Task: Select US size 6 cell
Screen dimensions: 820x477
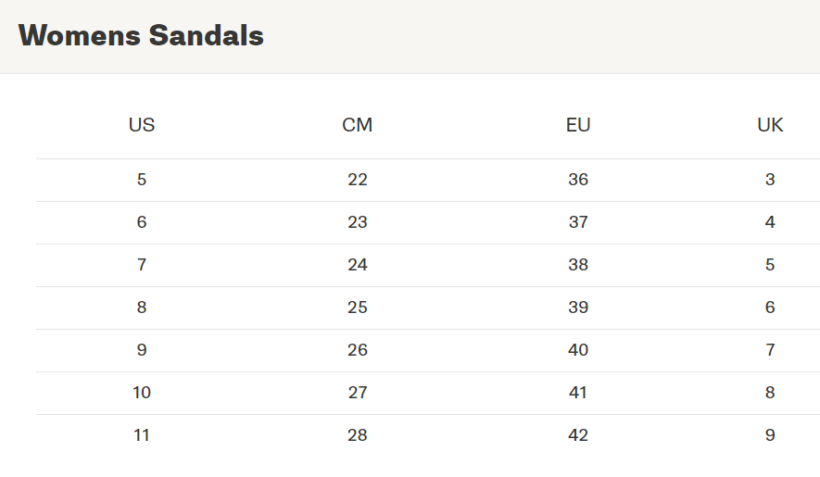Action: tap(142, 222)
